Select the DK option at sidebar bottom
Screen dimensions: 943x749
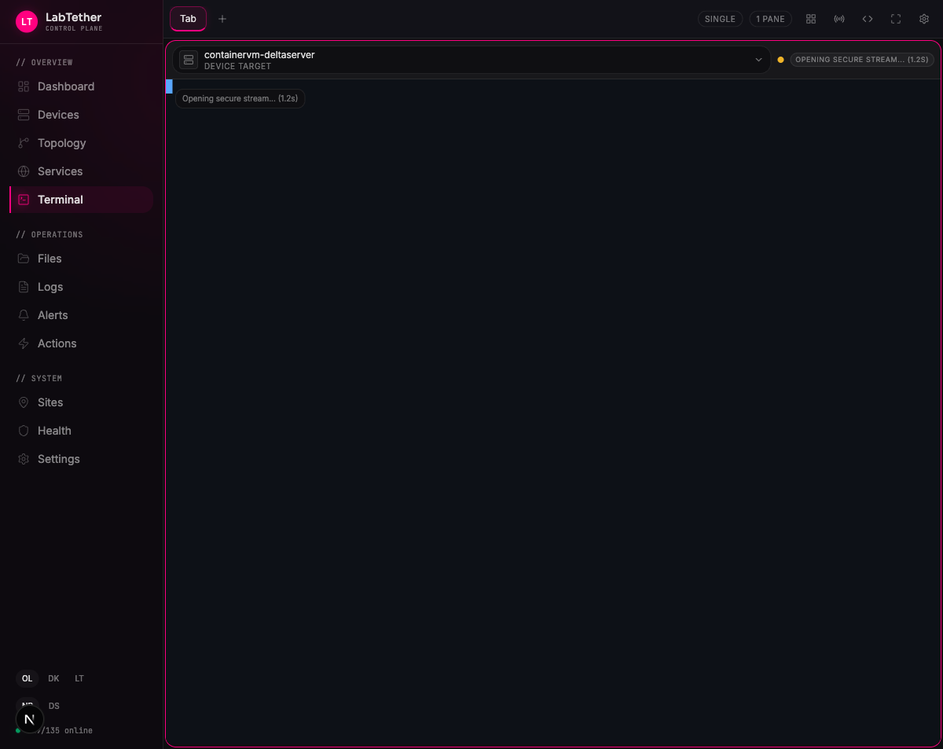pos(53,678)
